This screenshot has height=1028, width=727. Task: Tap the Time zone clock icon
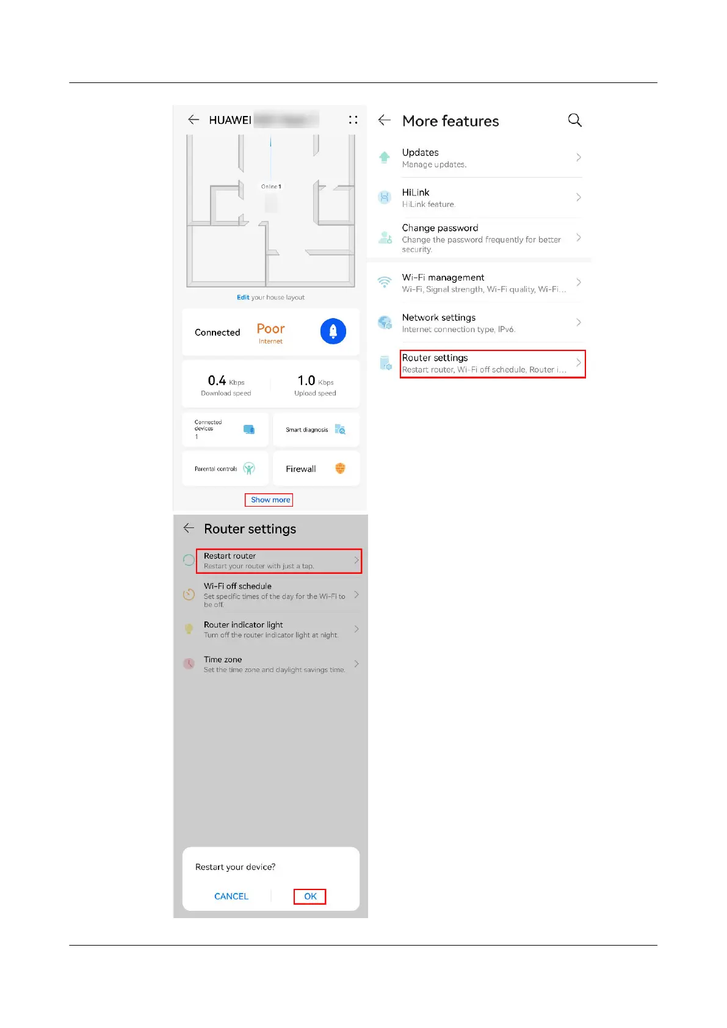[x=189, y=664]
